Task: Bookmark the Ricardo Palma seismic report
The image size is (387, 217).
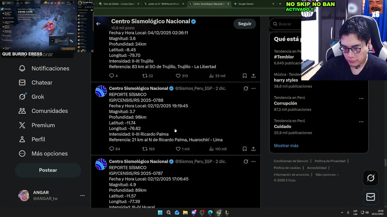Action: tap(245, 149)
